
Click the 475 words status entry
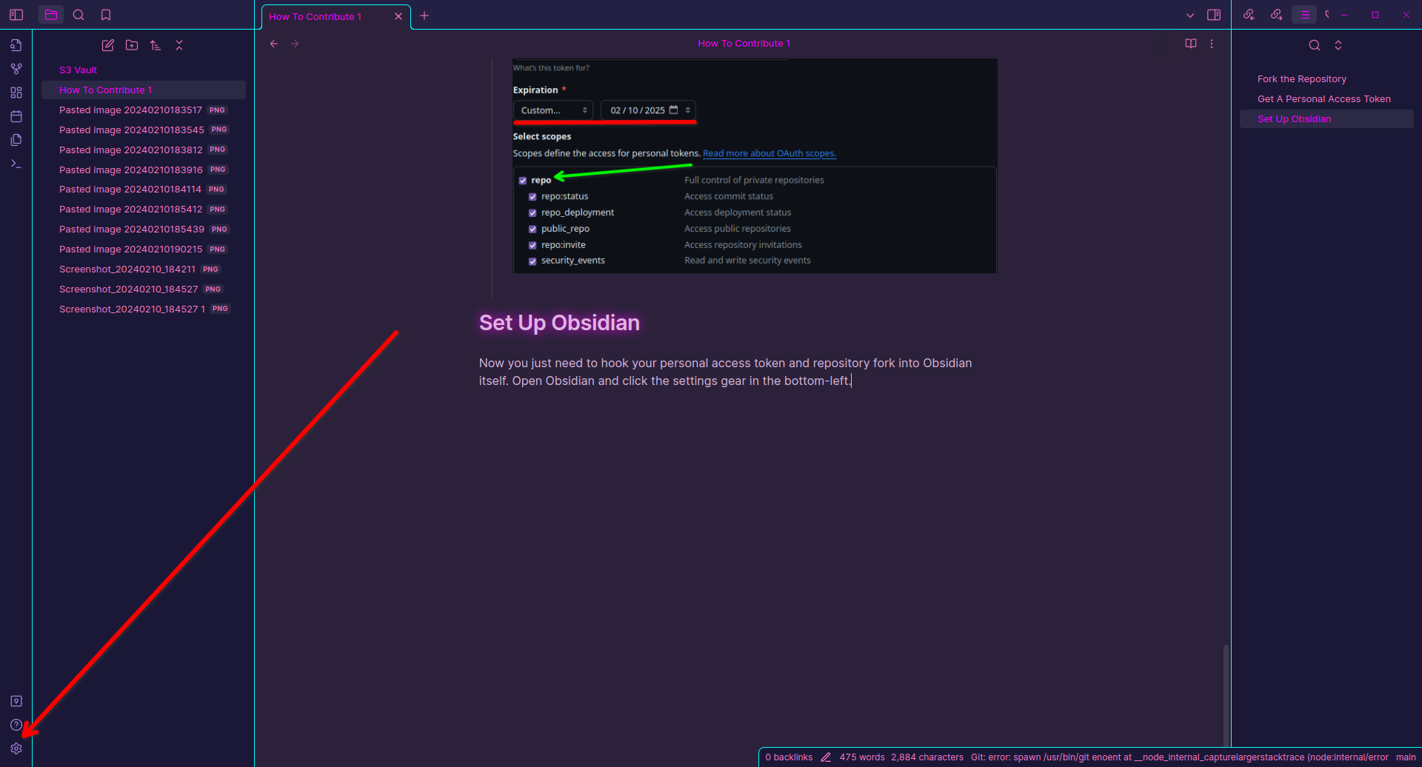(862, 757)
